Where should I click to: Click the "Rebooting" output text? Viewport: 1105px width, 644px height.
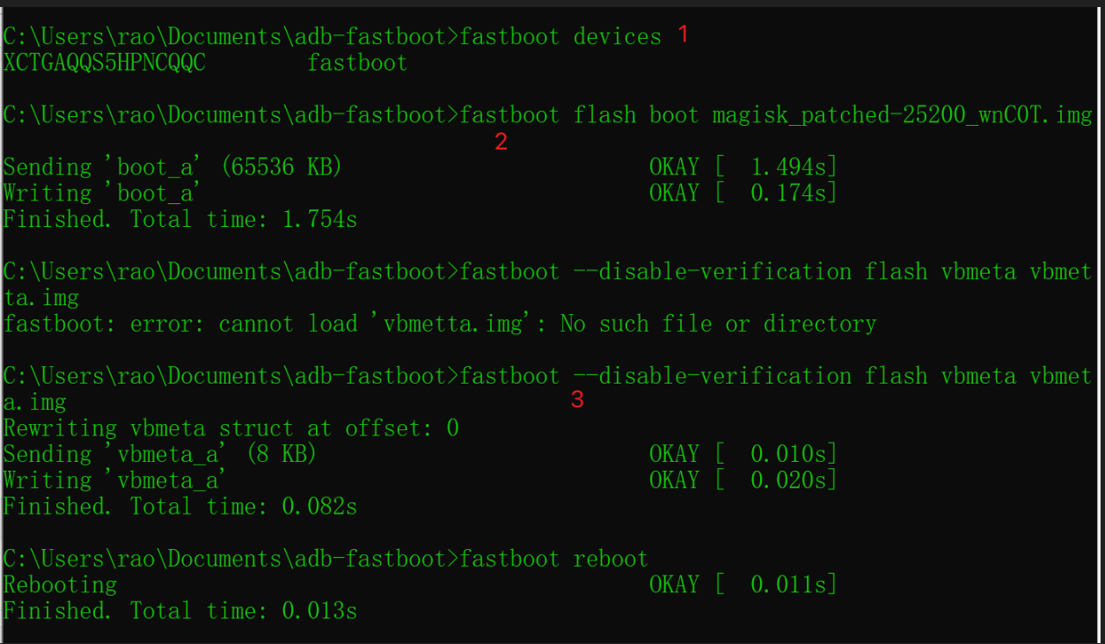(x=60, y=585)
